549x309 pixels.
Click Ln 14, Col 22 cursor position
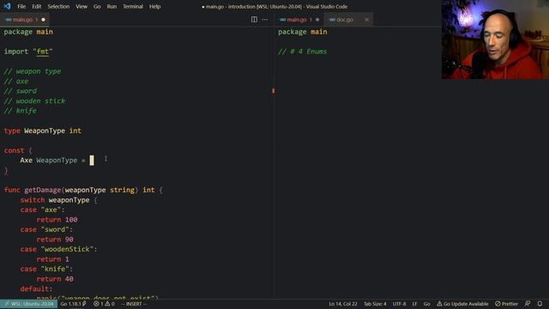point(343,304)
